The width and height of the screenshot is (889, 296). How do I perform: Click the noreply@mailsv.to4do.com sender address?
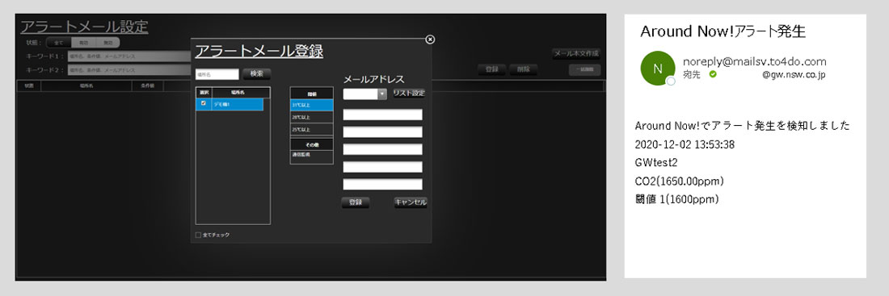[x=755, y=61]
